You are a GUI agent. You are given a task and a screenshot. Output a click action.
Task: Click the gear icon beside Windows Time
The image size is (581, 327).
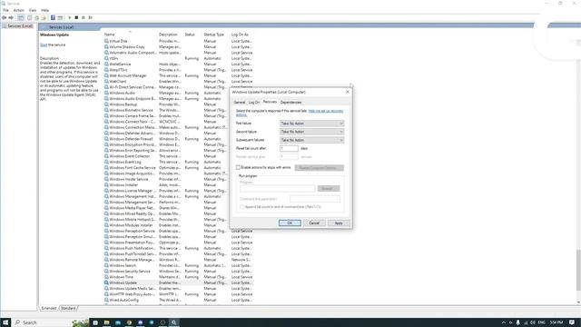(106, 277)
